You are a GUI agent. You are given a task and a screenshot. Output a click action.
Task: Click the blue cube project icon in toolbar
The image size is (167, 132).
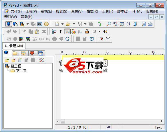coord(9,24)
